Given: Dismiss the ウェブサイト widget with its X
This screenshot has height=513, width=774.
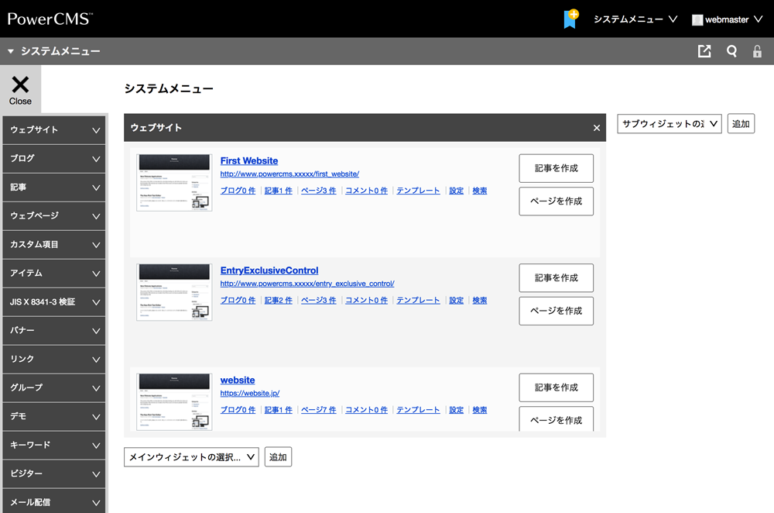Looking at the screenshot, I should (x=596, y=128).
